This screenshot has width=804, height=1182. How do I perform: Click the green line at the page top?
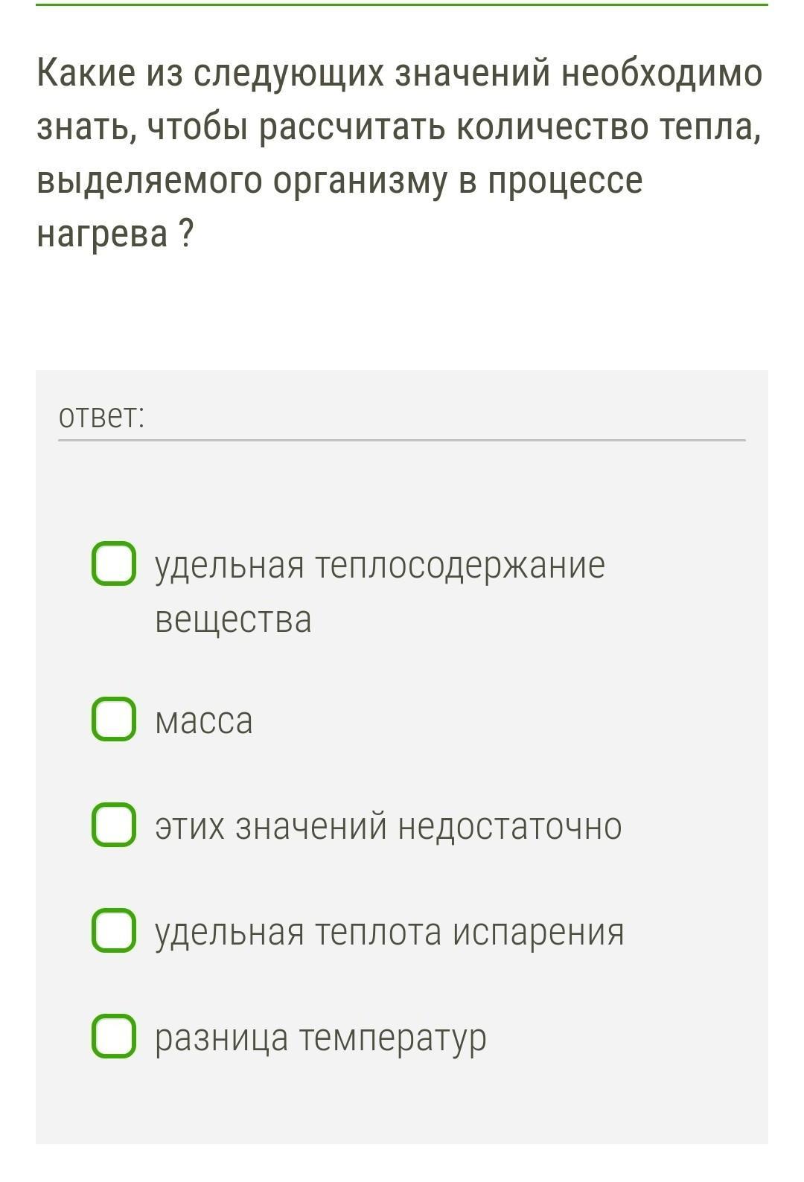point(402,4)
